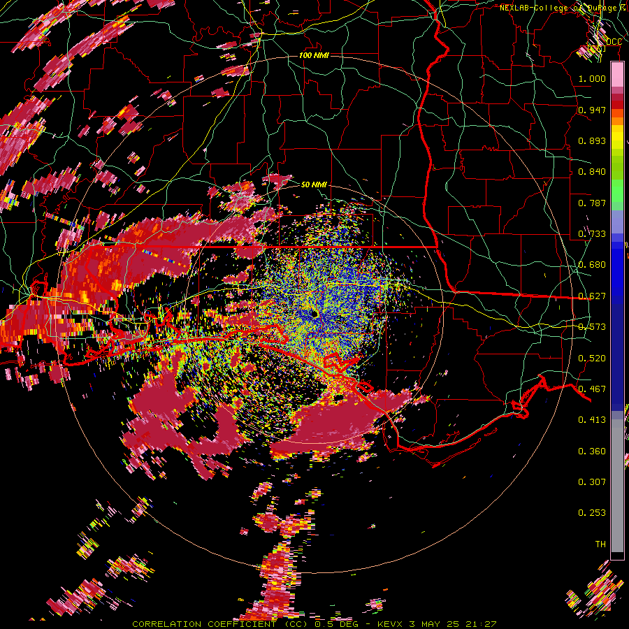This screenshot has width=629, height=629.
Task: Click the 1.000 legend value
Action: pos(592,78)
